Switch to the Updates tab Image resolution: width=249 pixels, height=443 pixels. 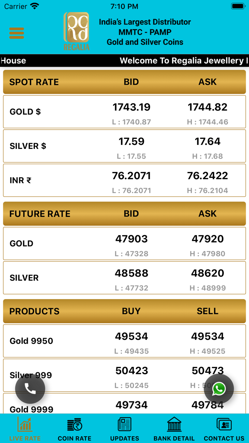click(124, 429)
